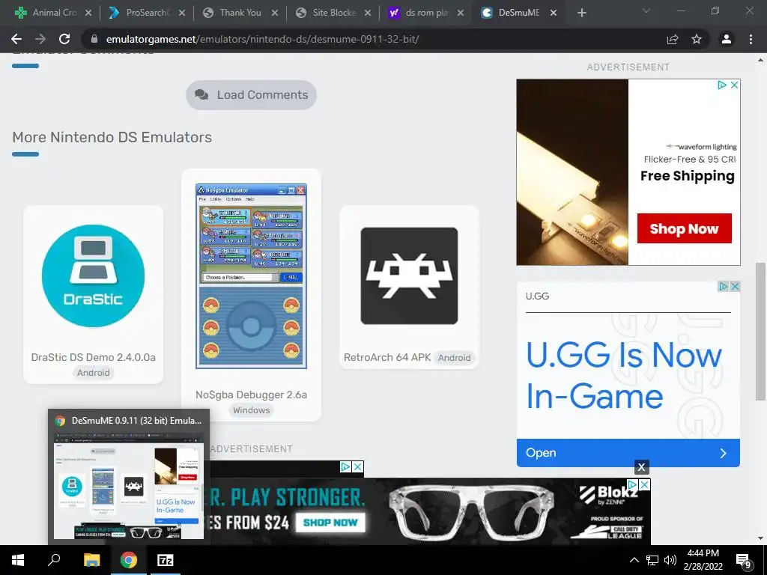Open the network status tray icon

(652, 560)
